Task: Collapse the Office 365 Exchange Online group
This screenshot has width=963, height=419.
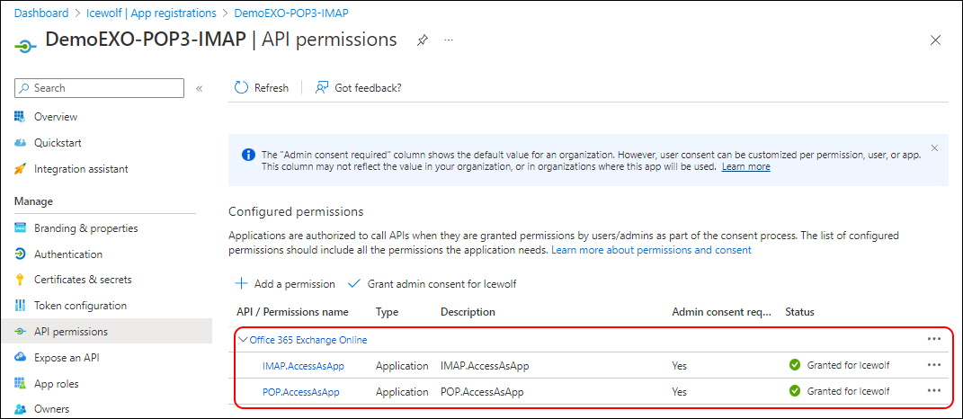Action: tap(244, 340)
